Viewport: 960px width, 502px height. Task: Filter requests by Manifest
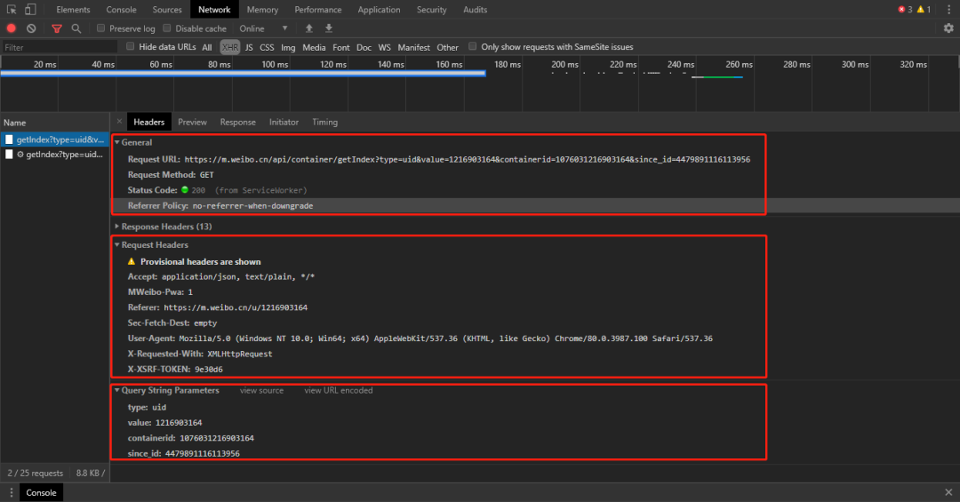tap(414, 47)
